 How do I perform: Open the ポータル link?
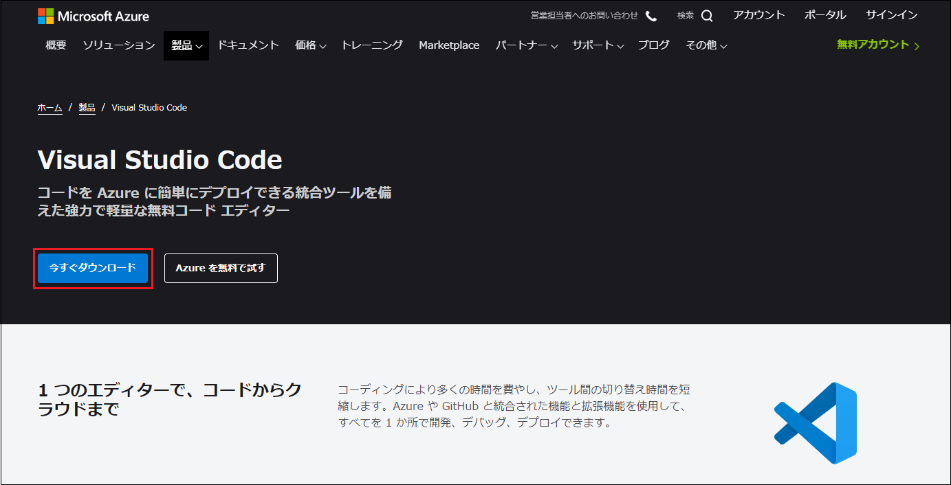coord(825,15)
